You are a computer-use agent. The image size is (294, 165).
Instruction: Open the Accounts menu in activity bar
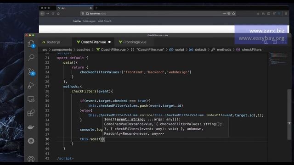click(x=31, y=159)
